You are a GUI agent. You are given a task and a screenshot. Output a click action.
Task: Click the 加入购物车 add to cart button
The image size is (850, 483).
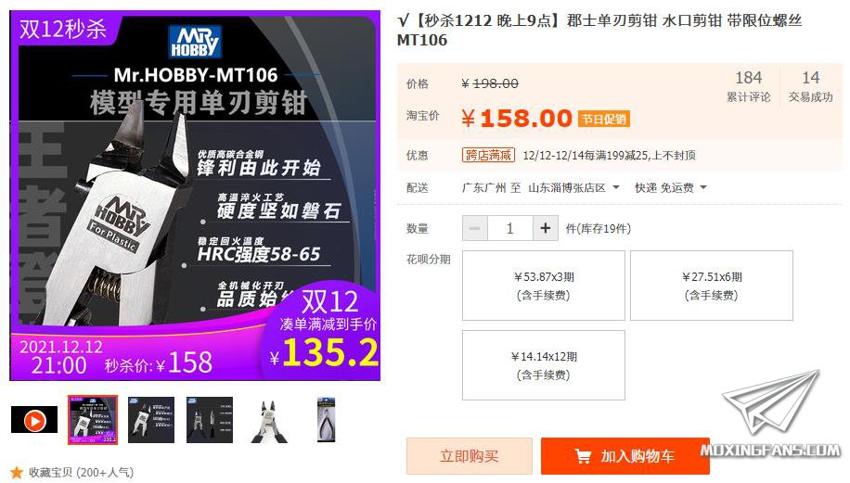click(625, 456)
